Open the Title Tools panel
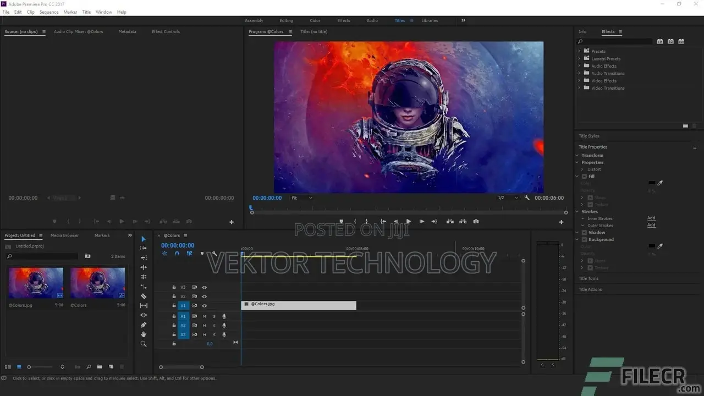Viewport: 704px width, 396px height. click(x=588, y=278)
